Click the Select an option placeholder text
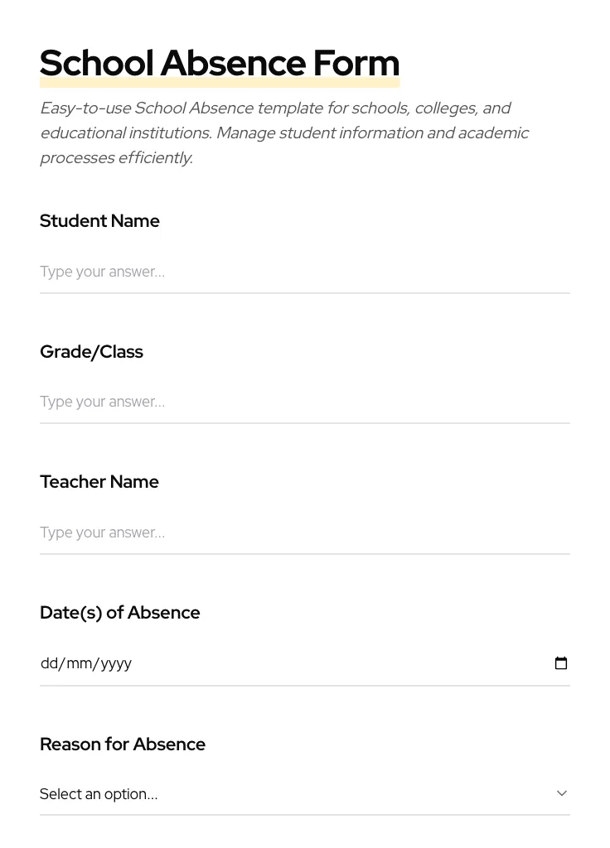This screenshot has height=848, width=610. coord(99,793)
